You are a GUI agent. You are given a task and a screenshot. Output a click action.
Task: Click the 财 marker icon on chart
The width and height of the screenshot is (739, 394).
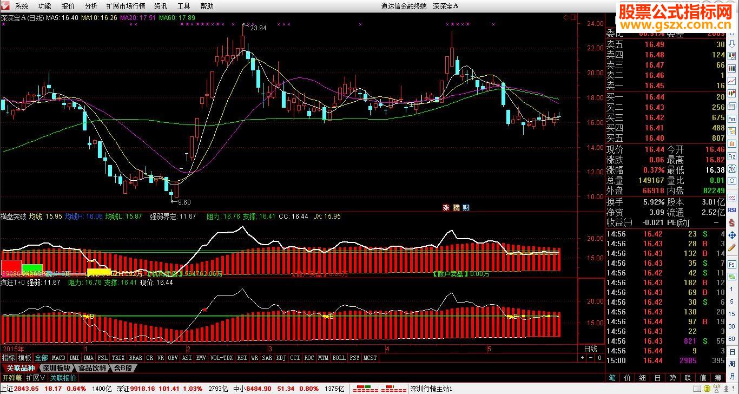(x=466, y=207)
